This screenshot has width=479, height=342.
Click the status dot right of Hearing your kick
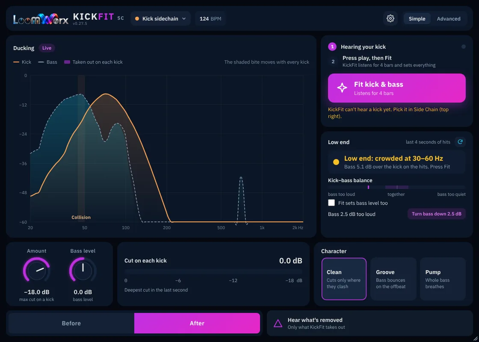click(464, 47)
